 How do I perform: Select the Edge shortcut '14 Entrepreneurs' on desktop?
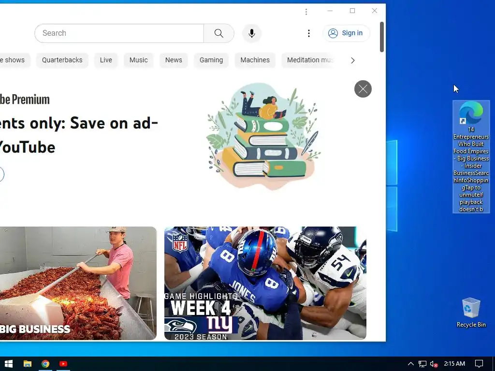coord(471,157)
